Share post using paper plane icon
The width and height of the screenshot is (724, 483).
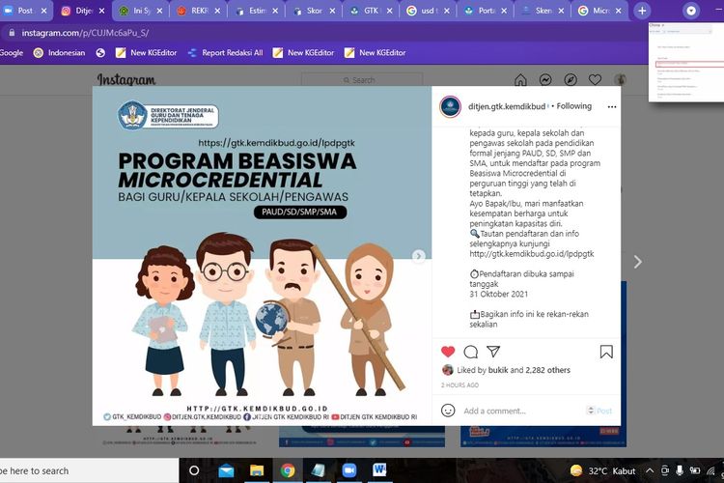click(x=493, y=352)
